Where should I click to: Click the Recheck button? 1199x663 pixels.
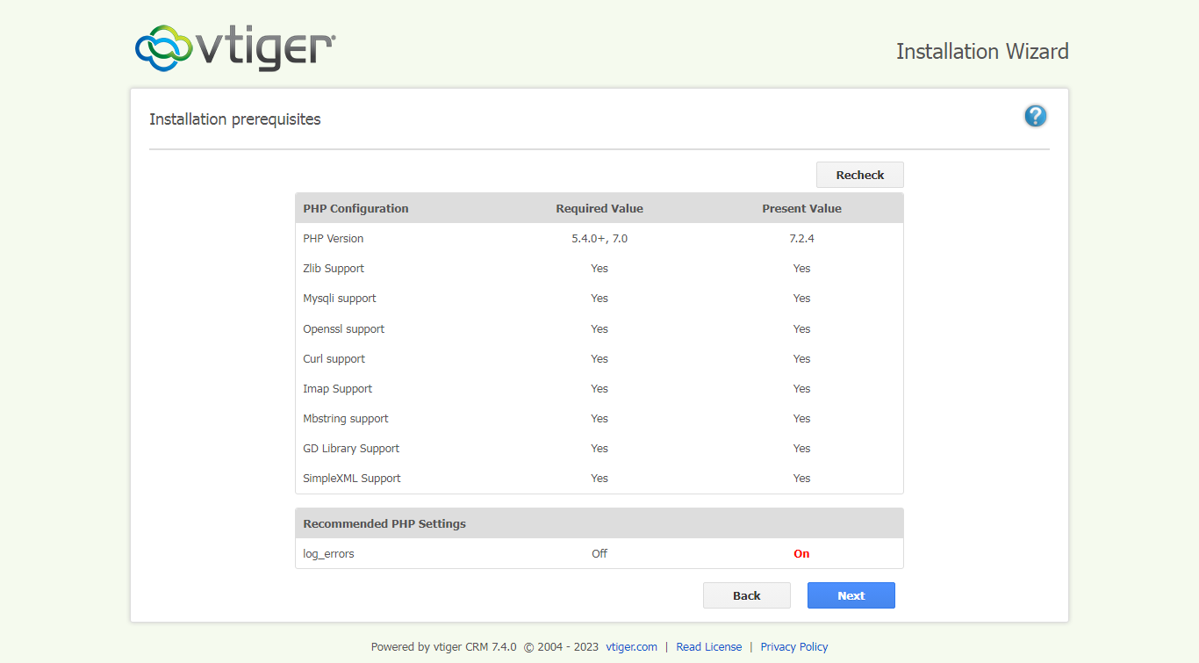click(859, 174)
